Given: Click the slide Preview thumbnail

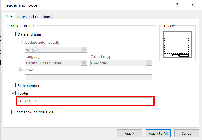Looking at the screenshot, I should (x=177, y=44).
